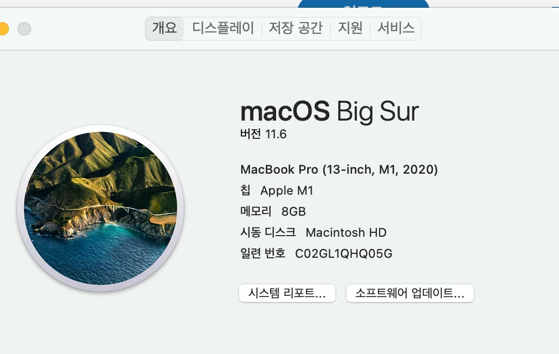Screen dimensions: 559x354
Task: Click the 시스템 리포트... button
Action: [x=287, y=293]
